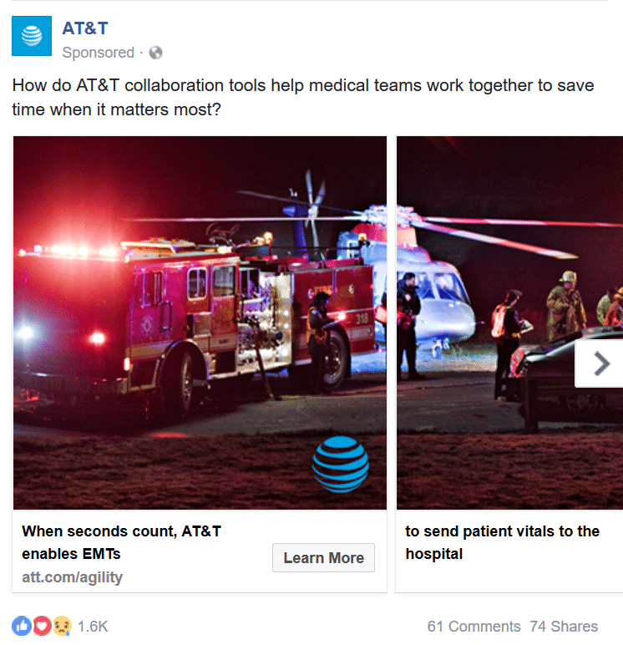Click the Sponsored label
Image resolution: width=623 pixels, height=645 pixels.
point(98,53)
